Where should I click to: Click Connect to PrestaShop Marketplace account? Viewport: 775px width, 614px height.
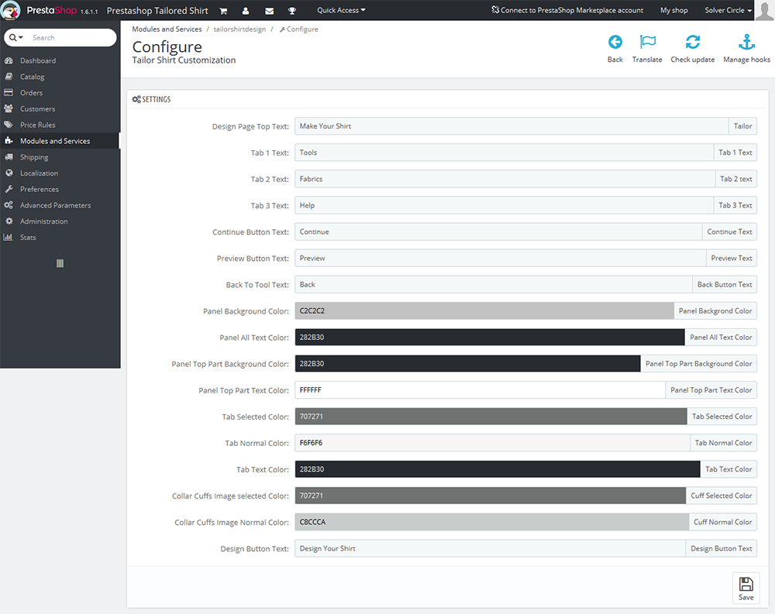pos(567,10)
